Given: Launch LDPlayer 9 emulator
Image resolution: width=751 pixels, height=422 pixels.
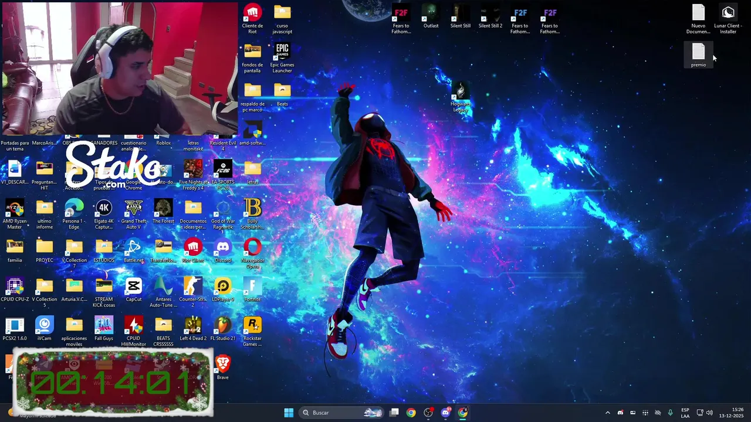Looking at the screenshot, I should pos(223,290).
